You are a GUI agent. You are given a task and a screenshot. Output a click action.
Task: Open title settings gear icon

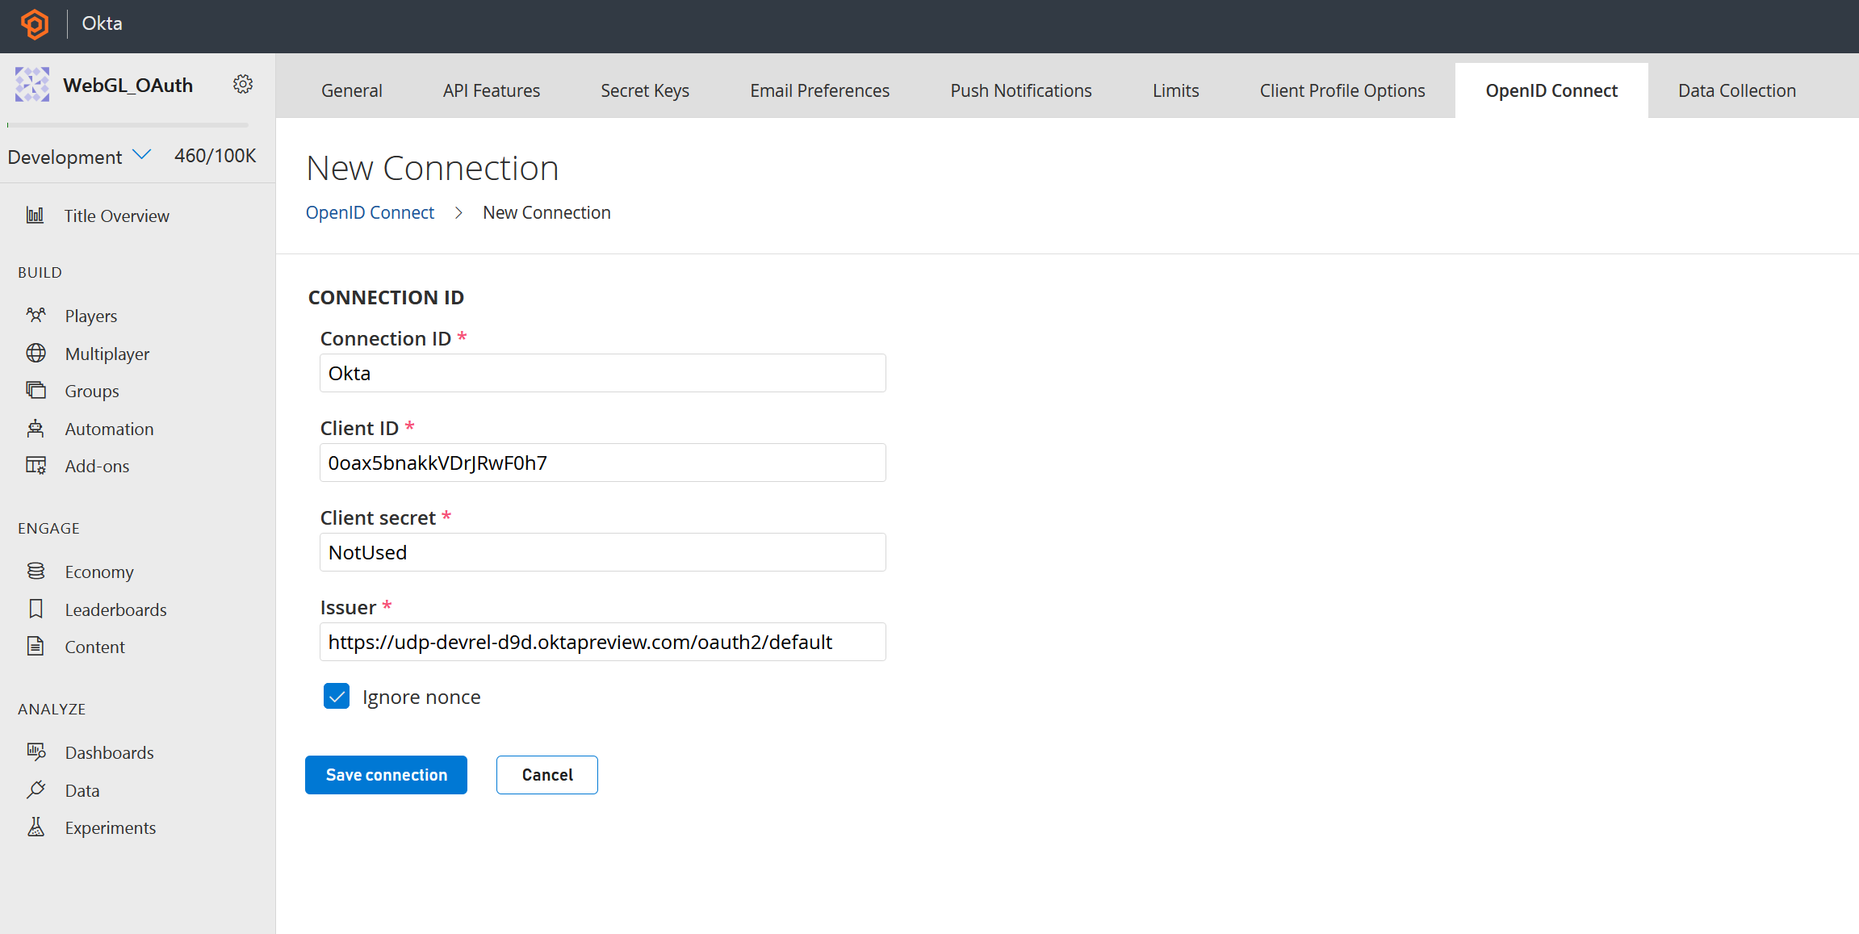243,85
